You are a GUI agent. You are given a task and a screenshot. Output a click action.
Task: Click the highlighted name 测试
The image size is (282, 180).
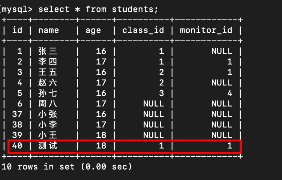[x=48, y=146]
